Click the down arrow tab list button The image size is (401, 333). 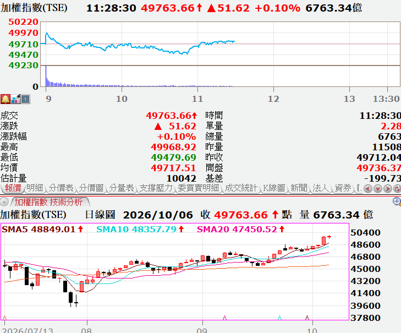coord(378,189)
